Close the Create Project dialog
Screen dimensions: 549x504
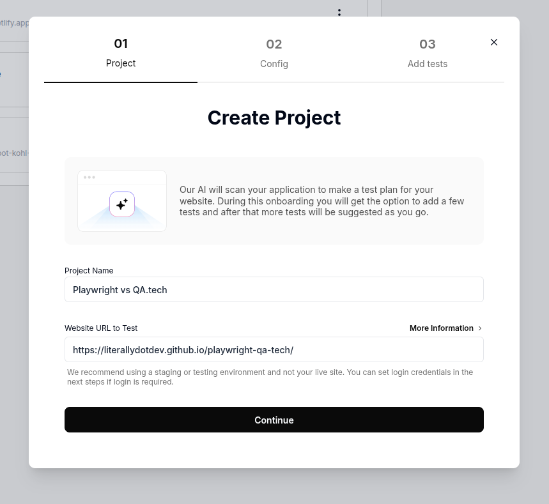pos(494,42)
